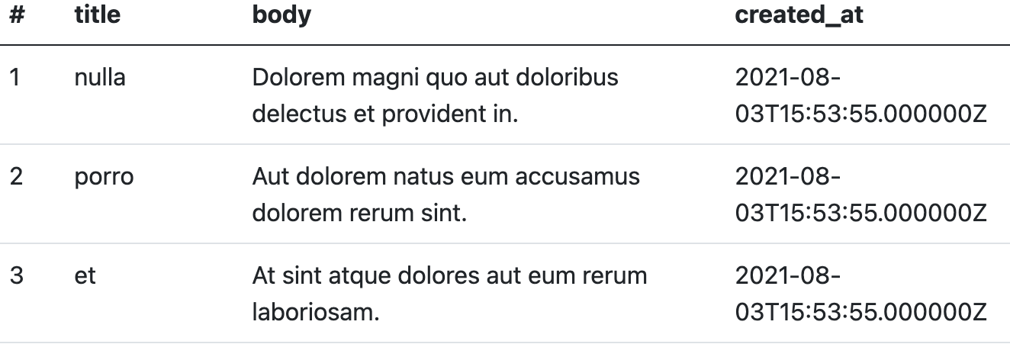Select row number 3 cell
1010x357 pixels.
[x=16, y=275]
